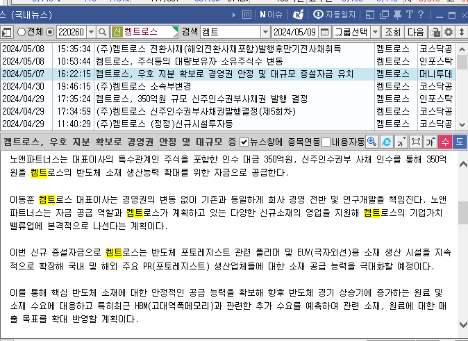Click the small play arrow in title bar
Screen dimensions: 468x341
tap(234, 15)
